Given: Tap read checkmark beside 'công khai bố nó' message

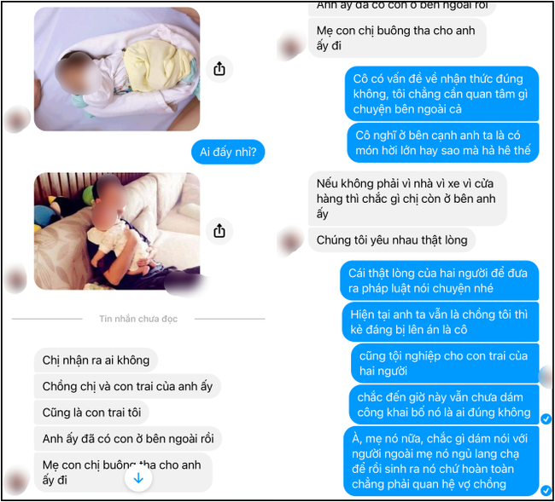Looking at the screenshot, I should click(x=546, y=419).
